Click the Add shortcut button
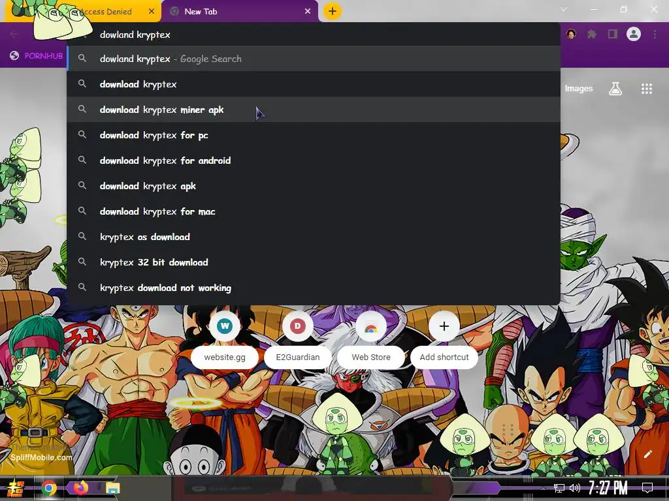Image resolution: width=669 pixels, height=501 pixels. click(444, 357)
